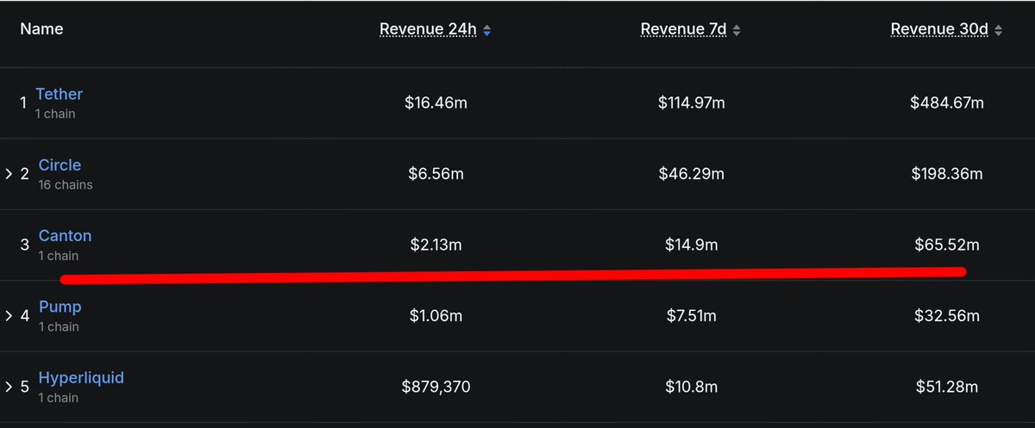Select Tether 24h revenue $16.46m

(x=436, y=103)
